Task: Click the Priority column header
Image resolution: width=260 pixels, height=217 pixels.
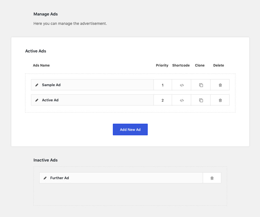Action: [x=162, y=65]
